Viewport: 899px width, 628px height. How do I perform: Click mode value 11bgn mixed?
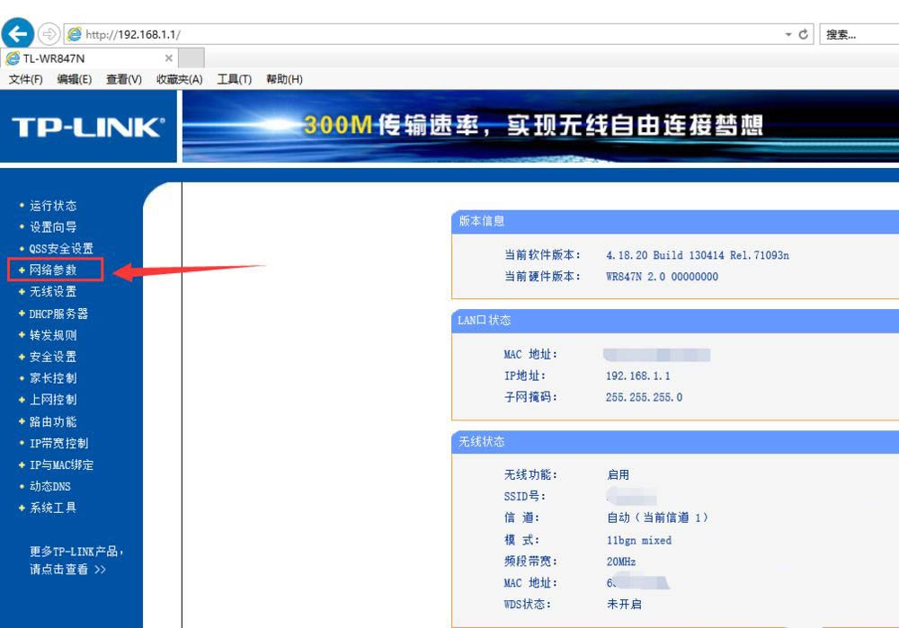pyautogui.click(x=638, y=540)
